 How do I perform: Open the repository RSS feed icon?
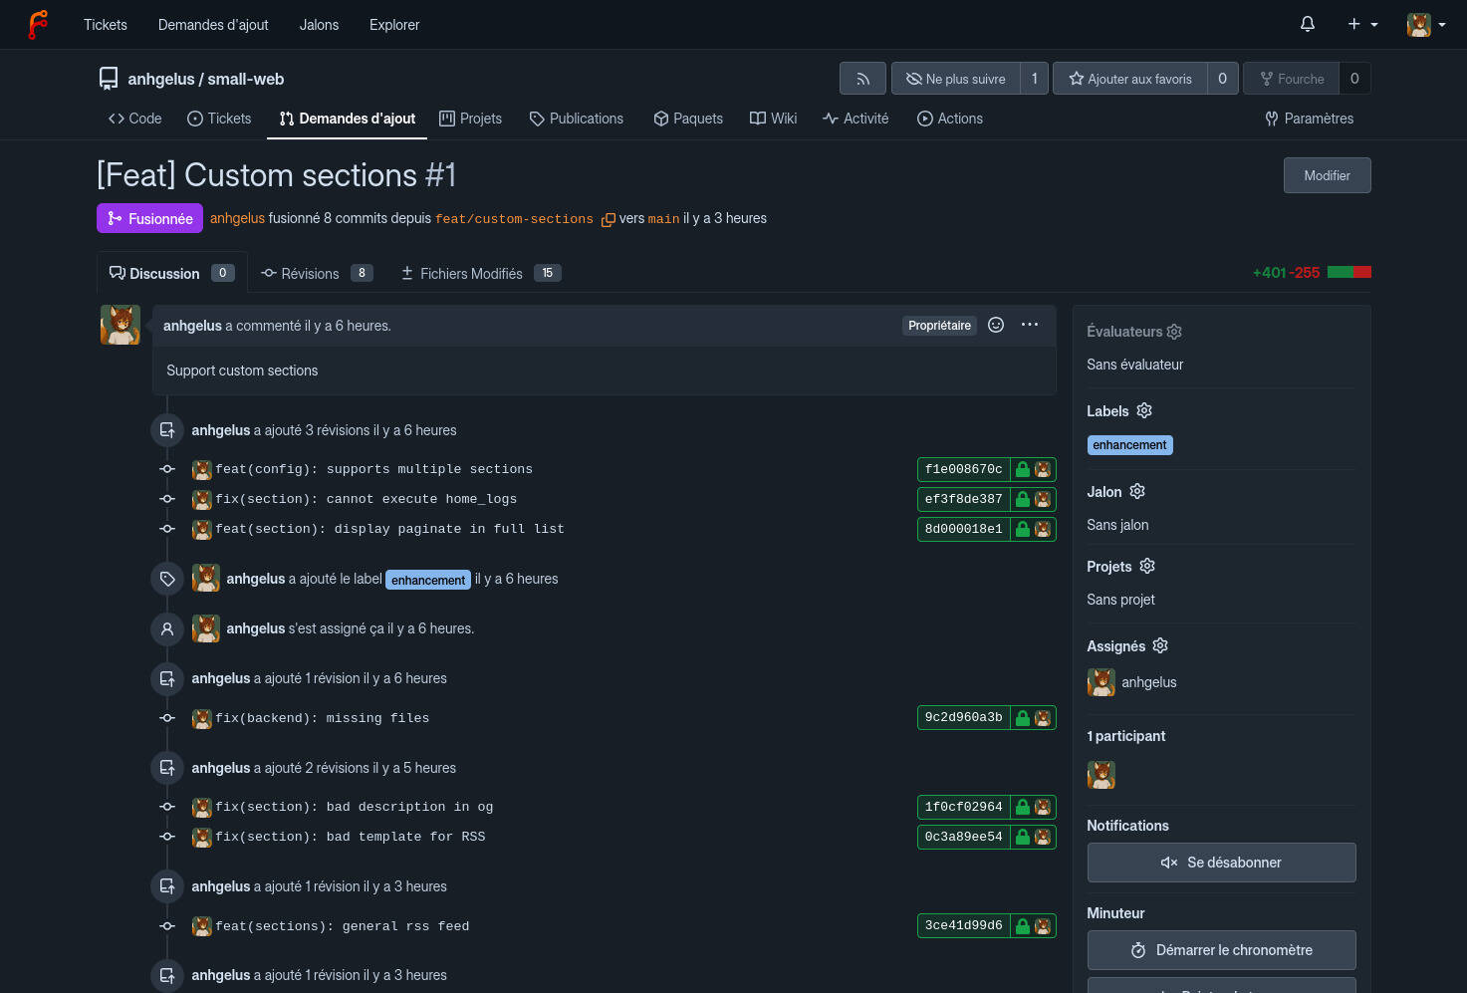point(862,78)
